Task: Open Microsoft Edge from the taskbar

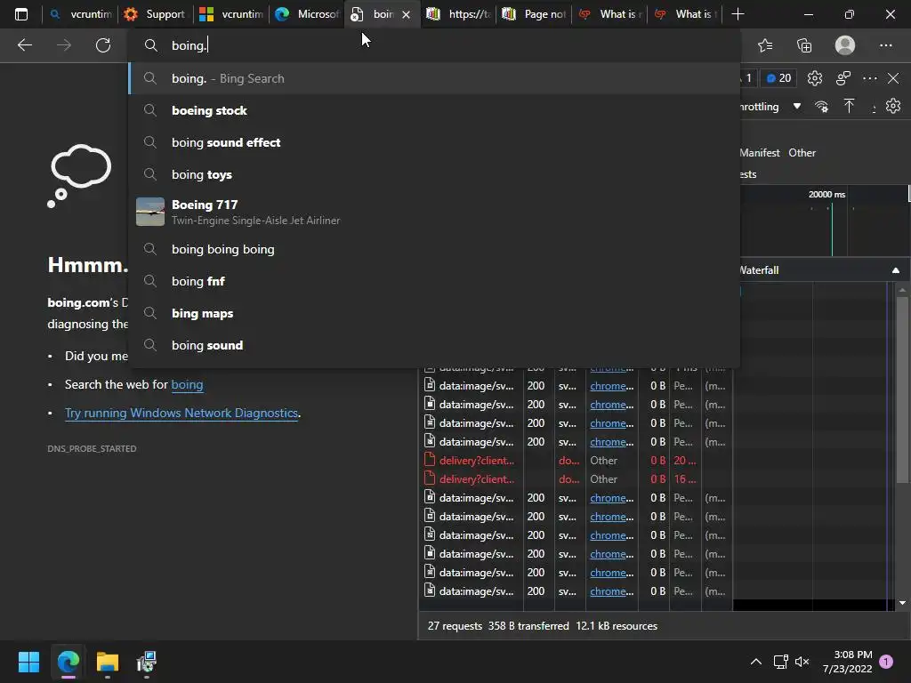Action: click(68, 662)
